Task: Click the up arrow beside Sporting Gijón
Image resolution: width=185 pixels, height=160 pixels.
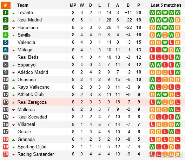Action: tap(14, 147)
